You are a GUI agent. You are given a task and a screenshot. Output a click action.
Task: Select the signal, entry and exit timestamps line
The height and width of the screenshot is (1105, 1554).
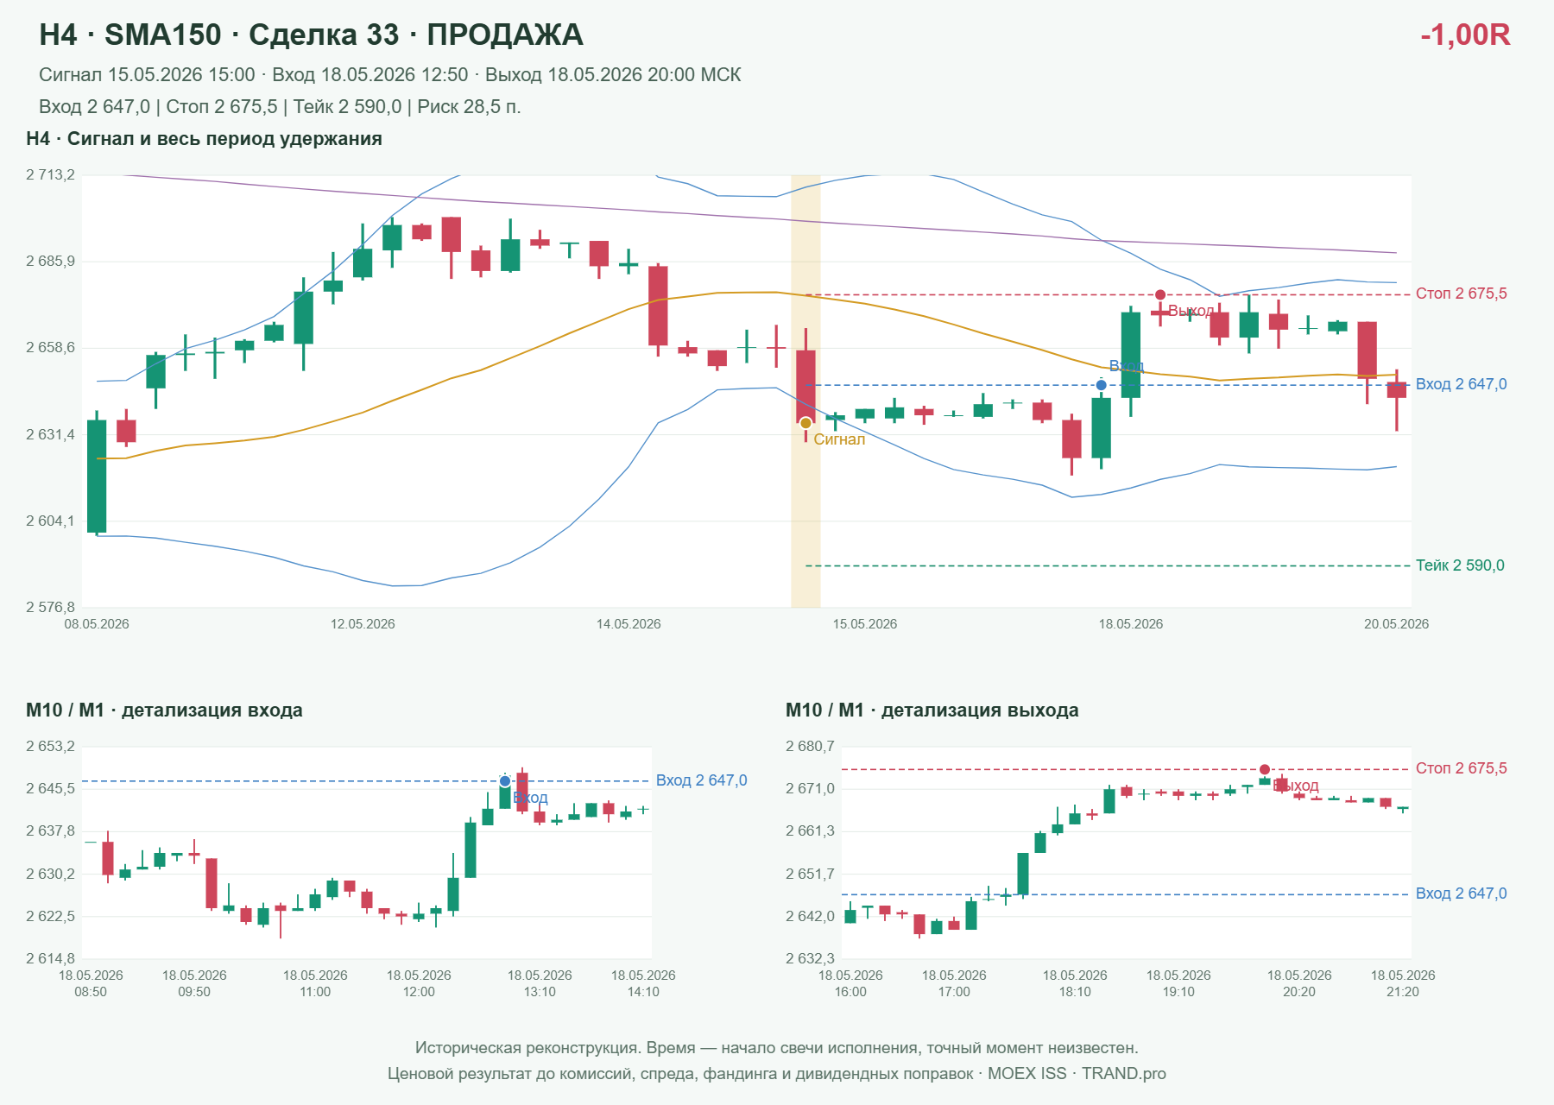(390, 75)
